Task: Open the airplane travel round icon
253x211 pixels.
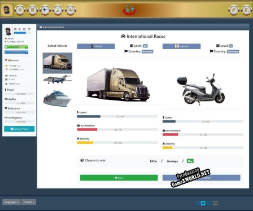Action: [45, 10]
